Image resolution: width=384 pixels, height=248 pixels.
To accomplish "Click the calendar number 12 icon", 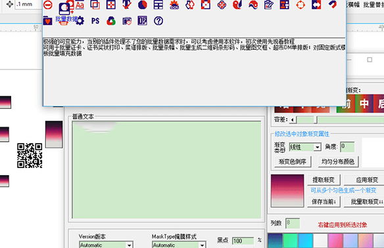I will point(143,21).
